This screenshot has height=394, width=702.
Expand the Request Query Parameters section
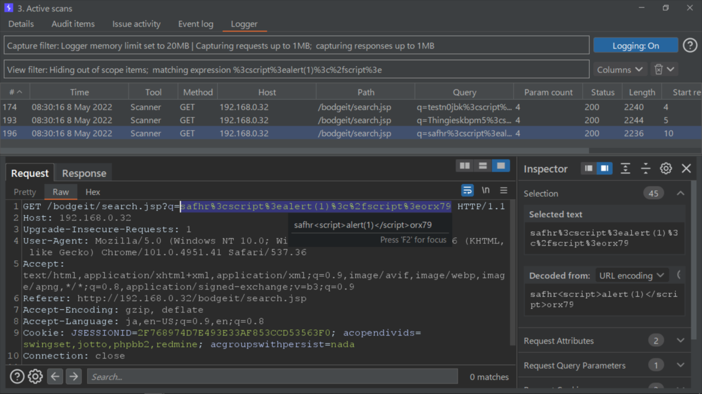tap(681, 365)
